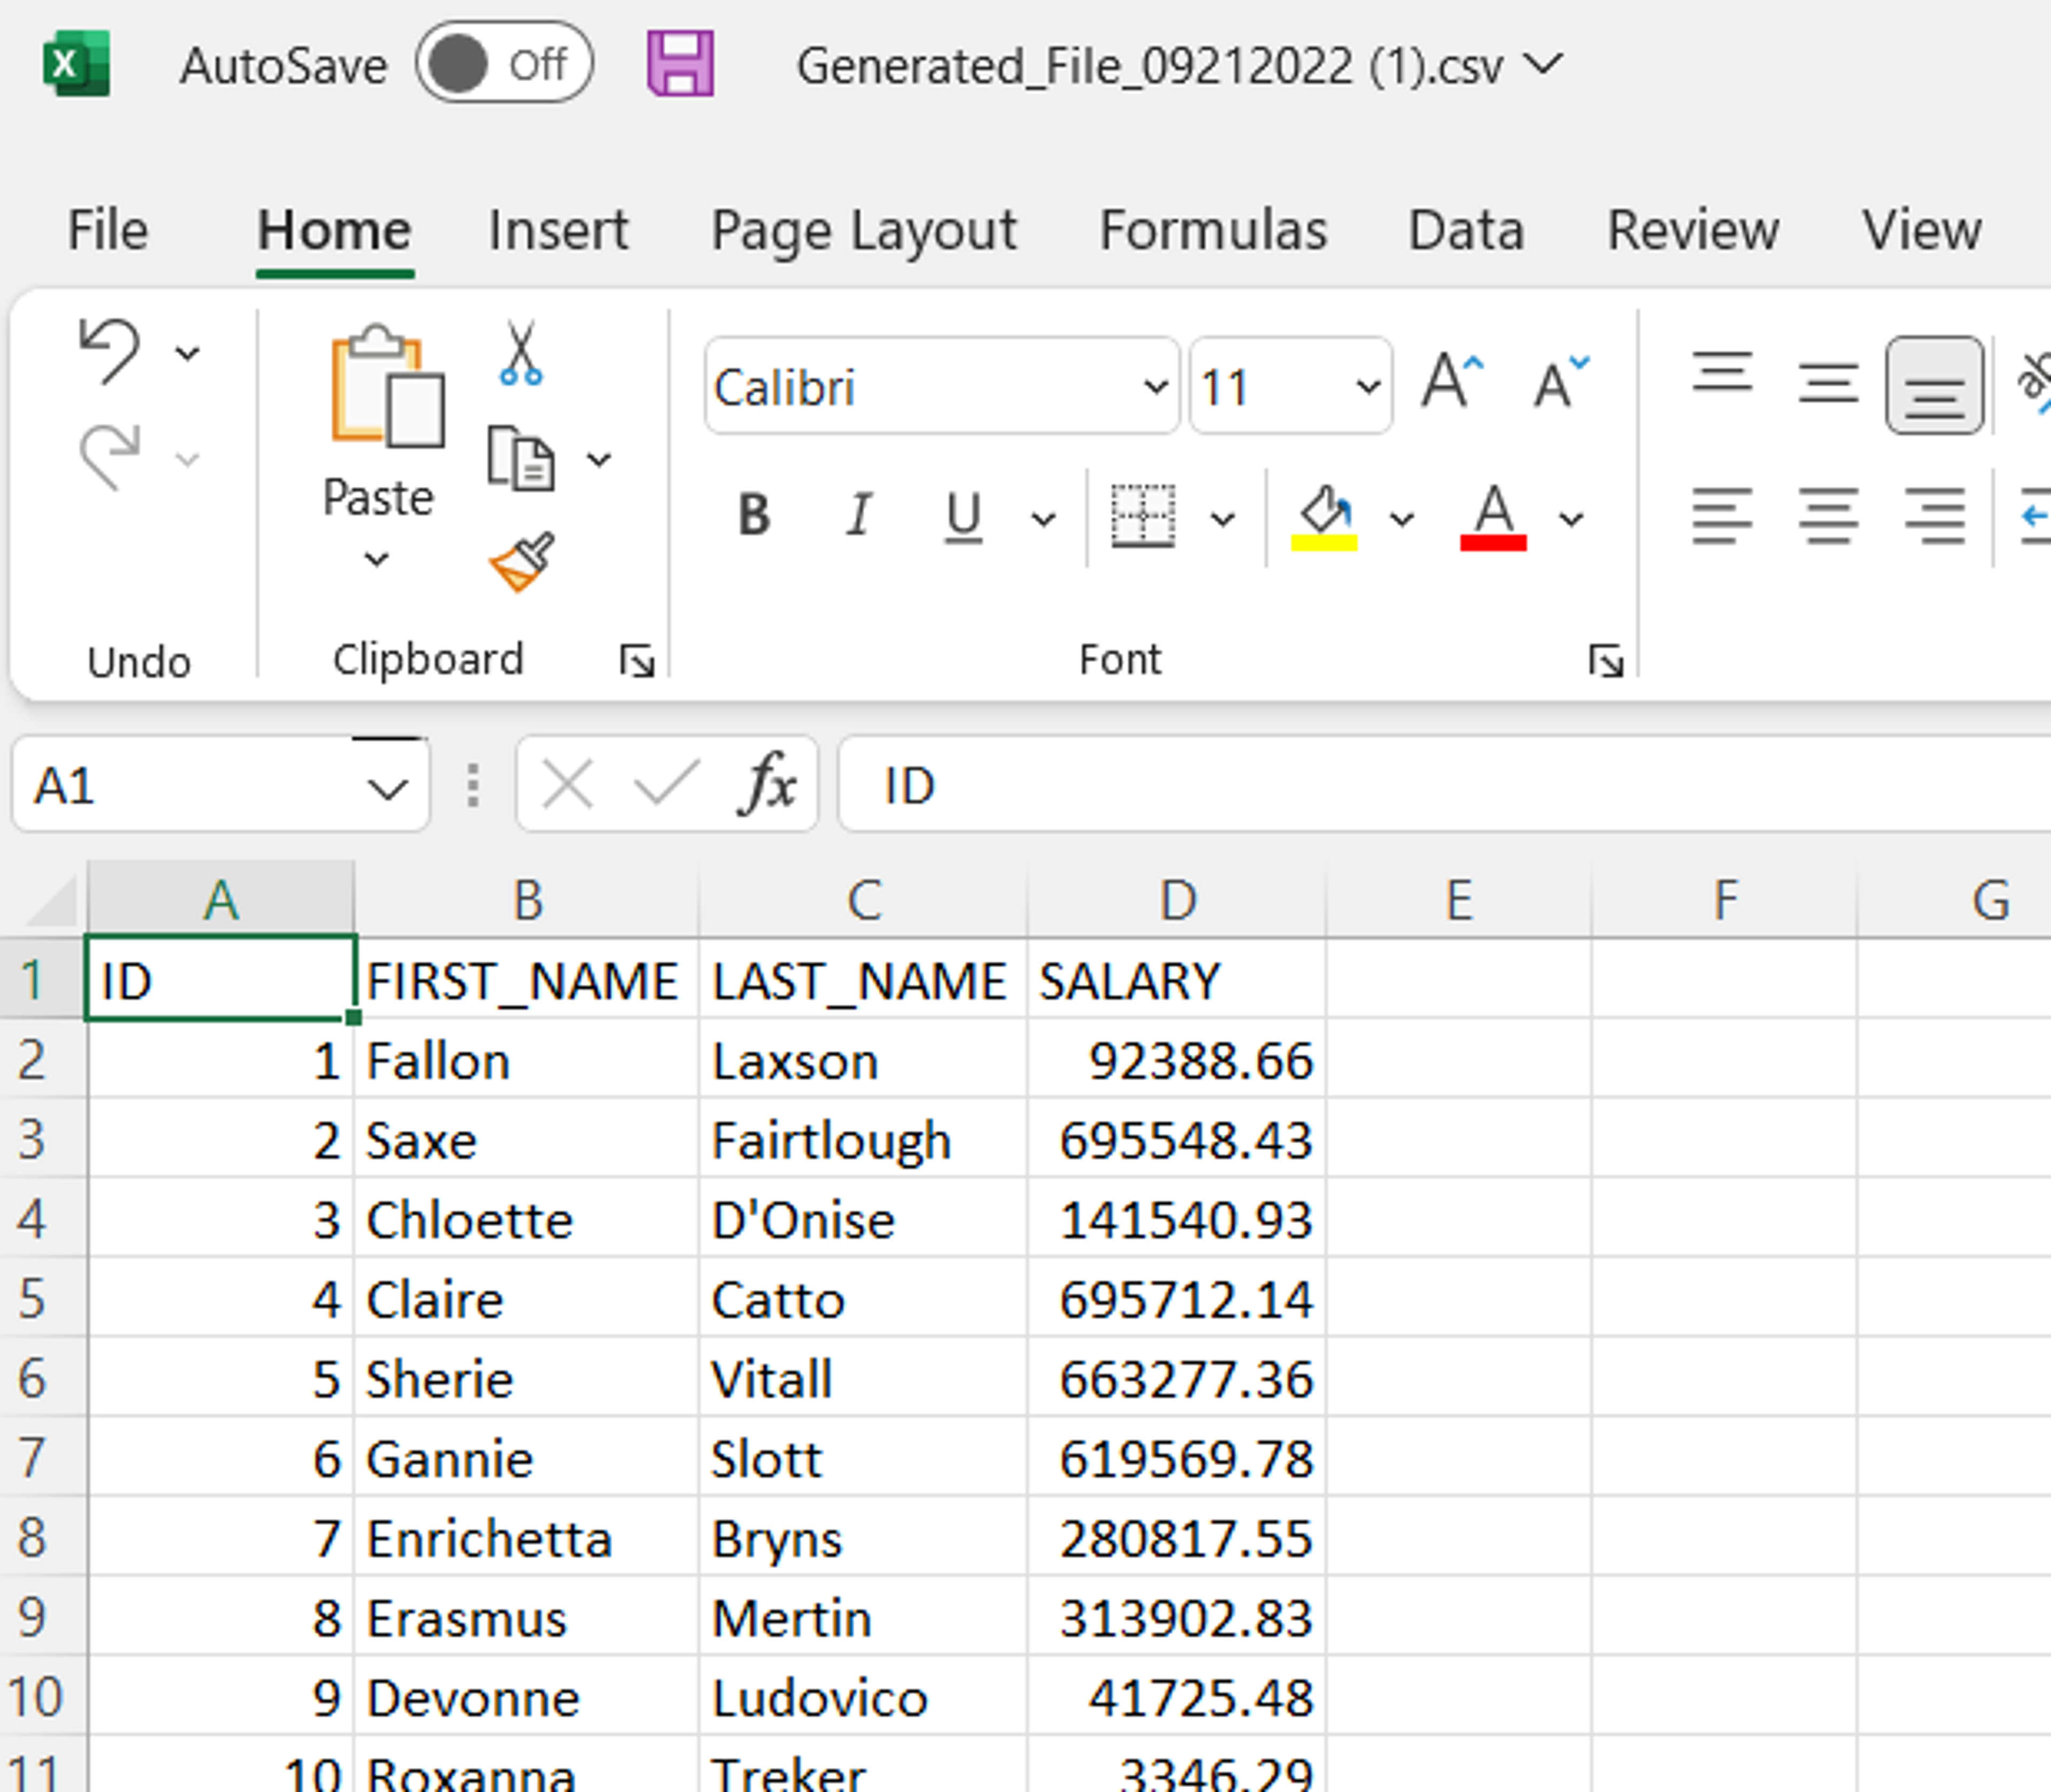
Task: Apply cell borders with the Borders icon
Action: (x=1143, y=516)
